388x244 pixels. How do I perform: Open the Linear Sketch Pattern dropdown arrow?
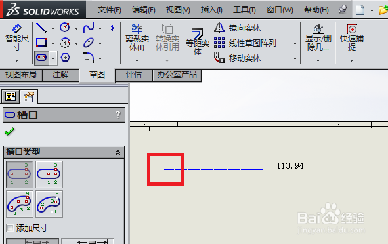(295, 43)
